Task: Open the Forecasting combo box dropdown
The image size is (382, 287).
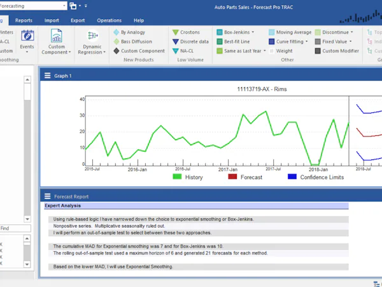Action: point(64,6)
